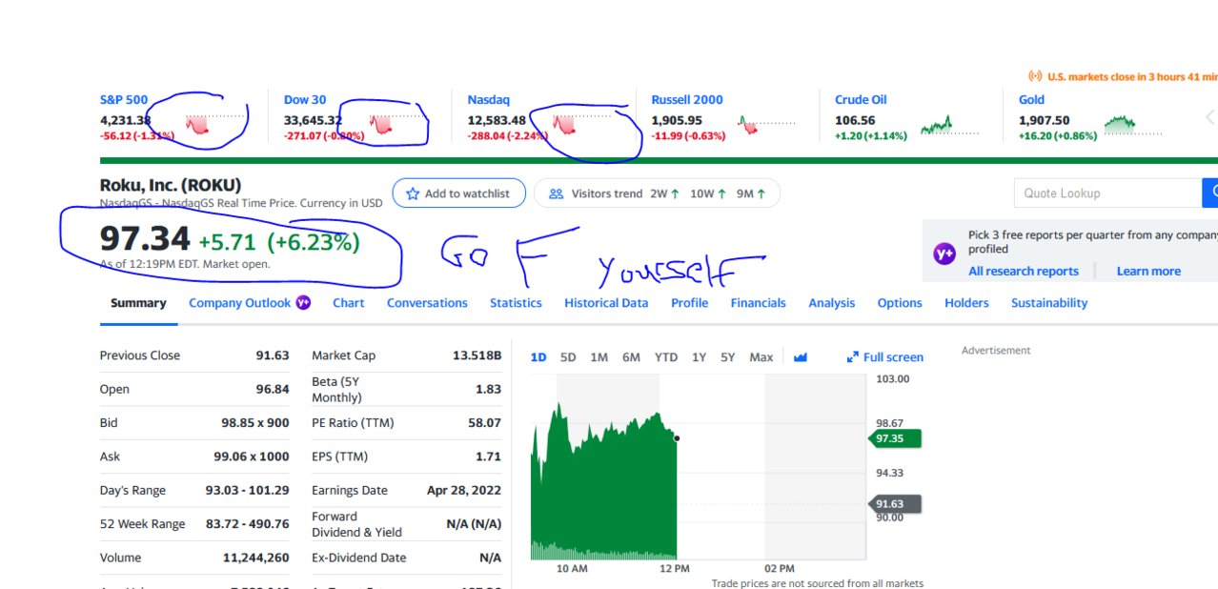View the Holders tab
The height and width of the screenshot is (589, 1218).
966,303
